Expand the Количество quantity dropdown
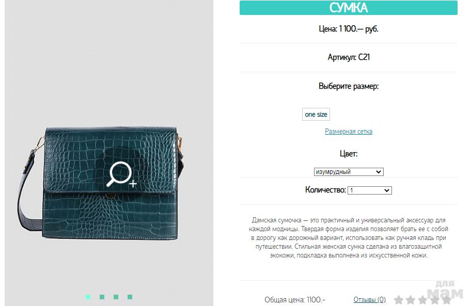This screenshot has height=306, width=471. (369, 190)
